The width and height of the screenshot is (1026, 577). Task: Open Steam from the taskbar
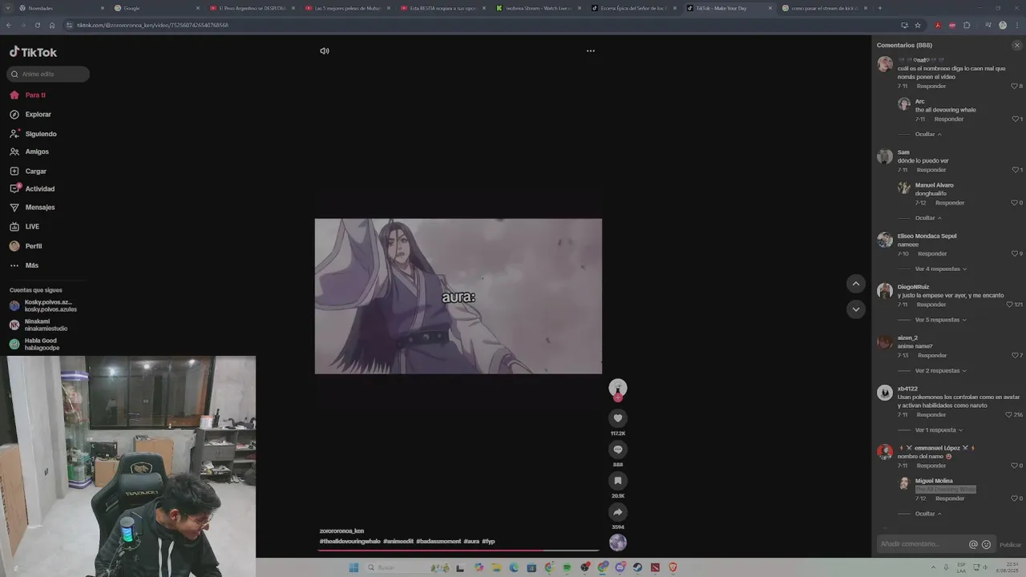[x=637, y=567]
